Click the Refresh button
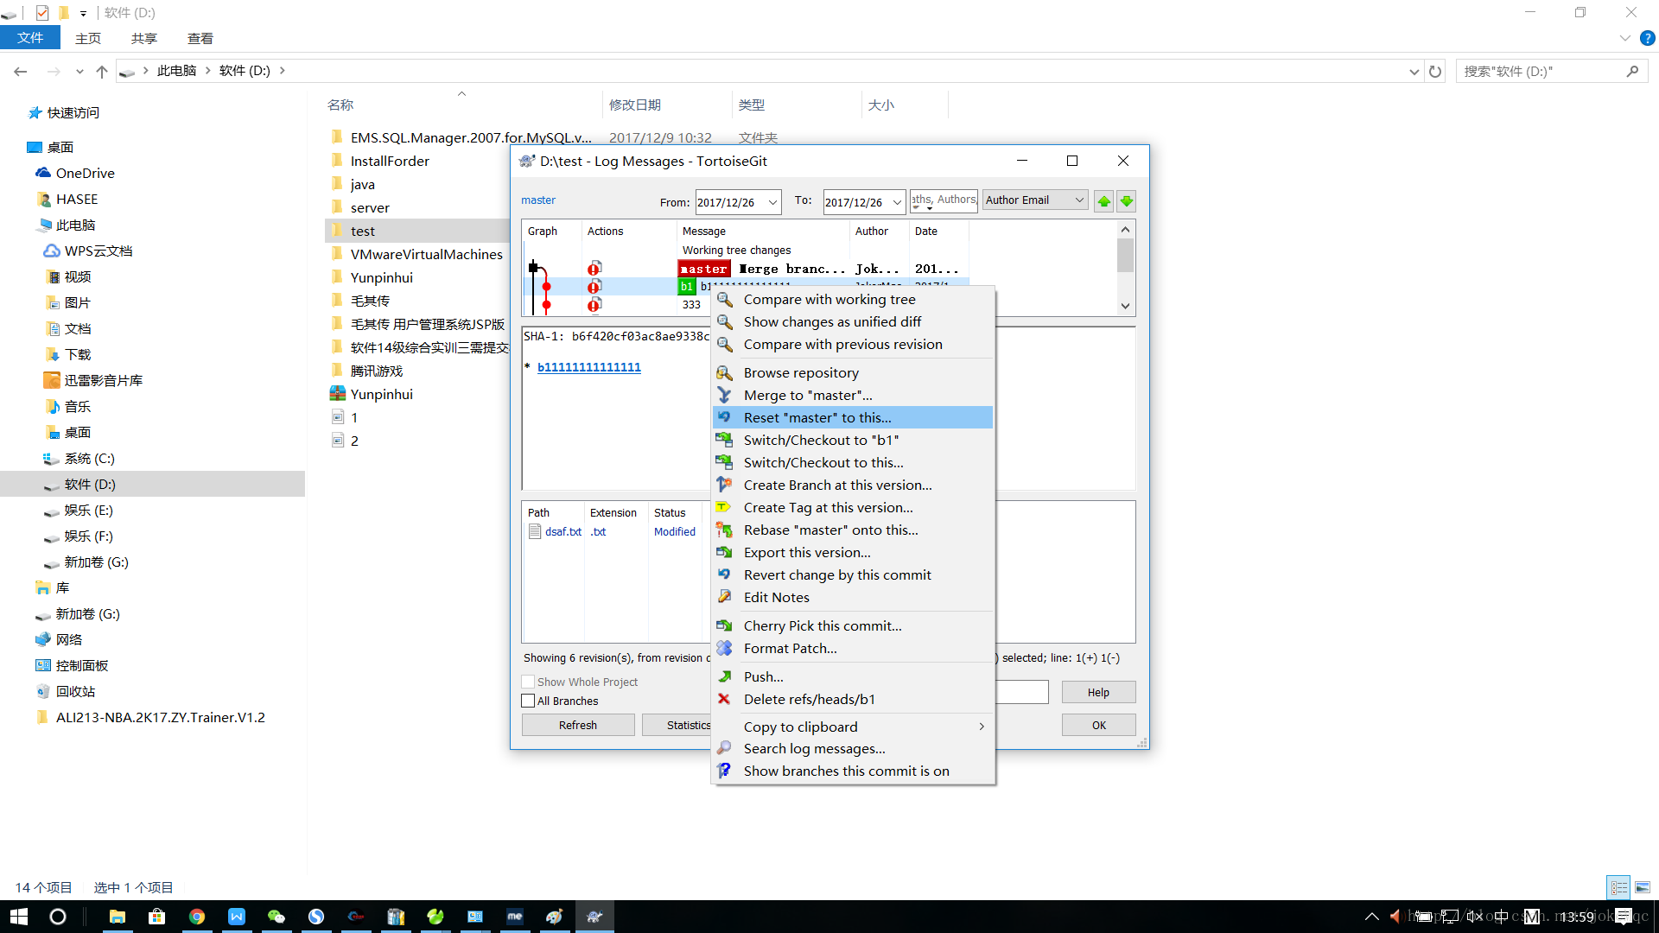1659x933 pixels. pos(578,725)
